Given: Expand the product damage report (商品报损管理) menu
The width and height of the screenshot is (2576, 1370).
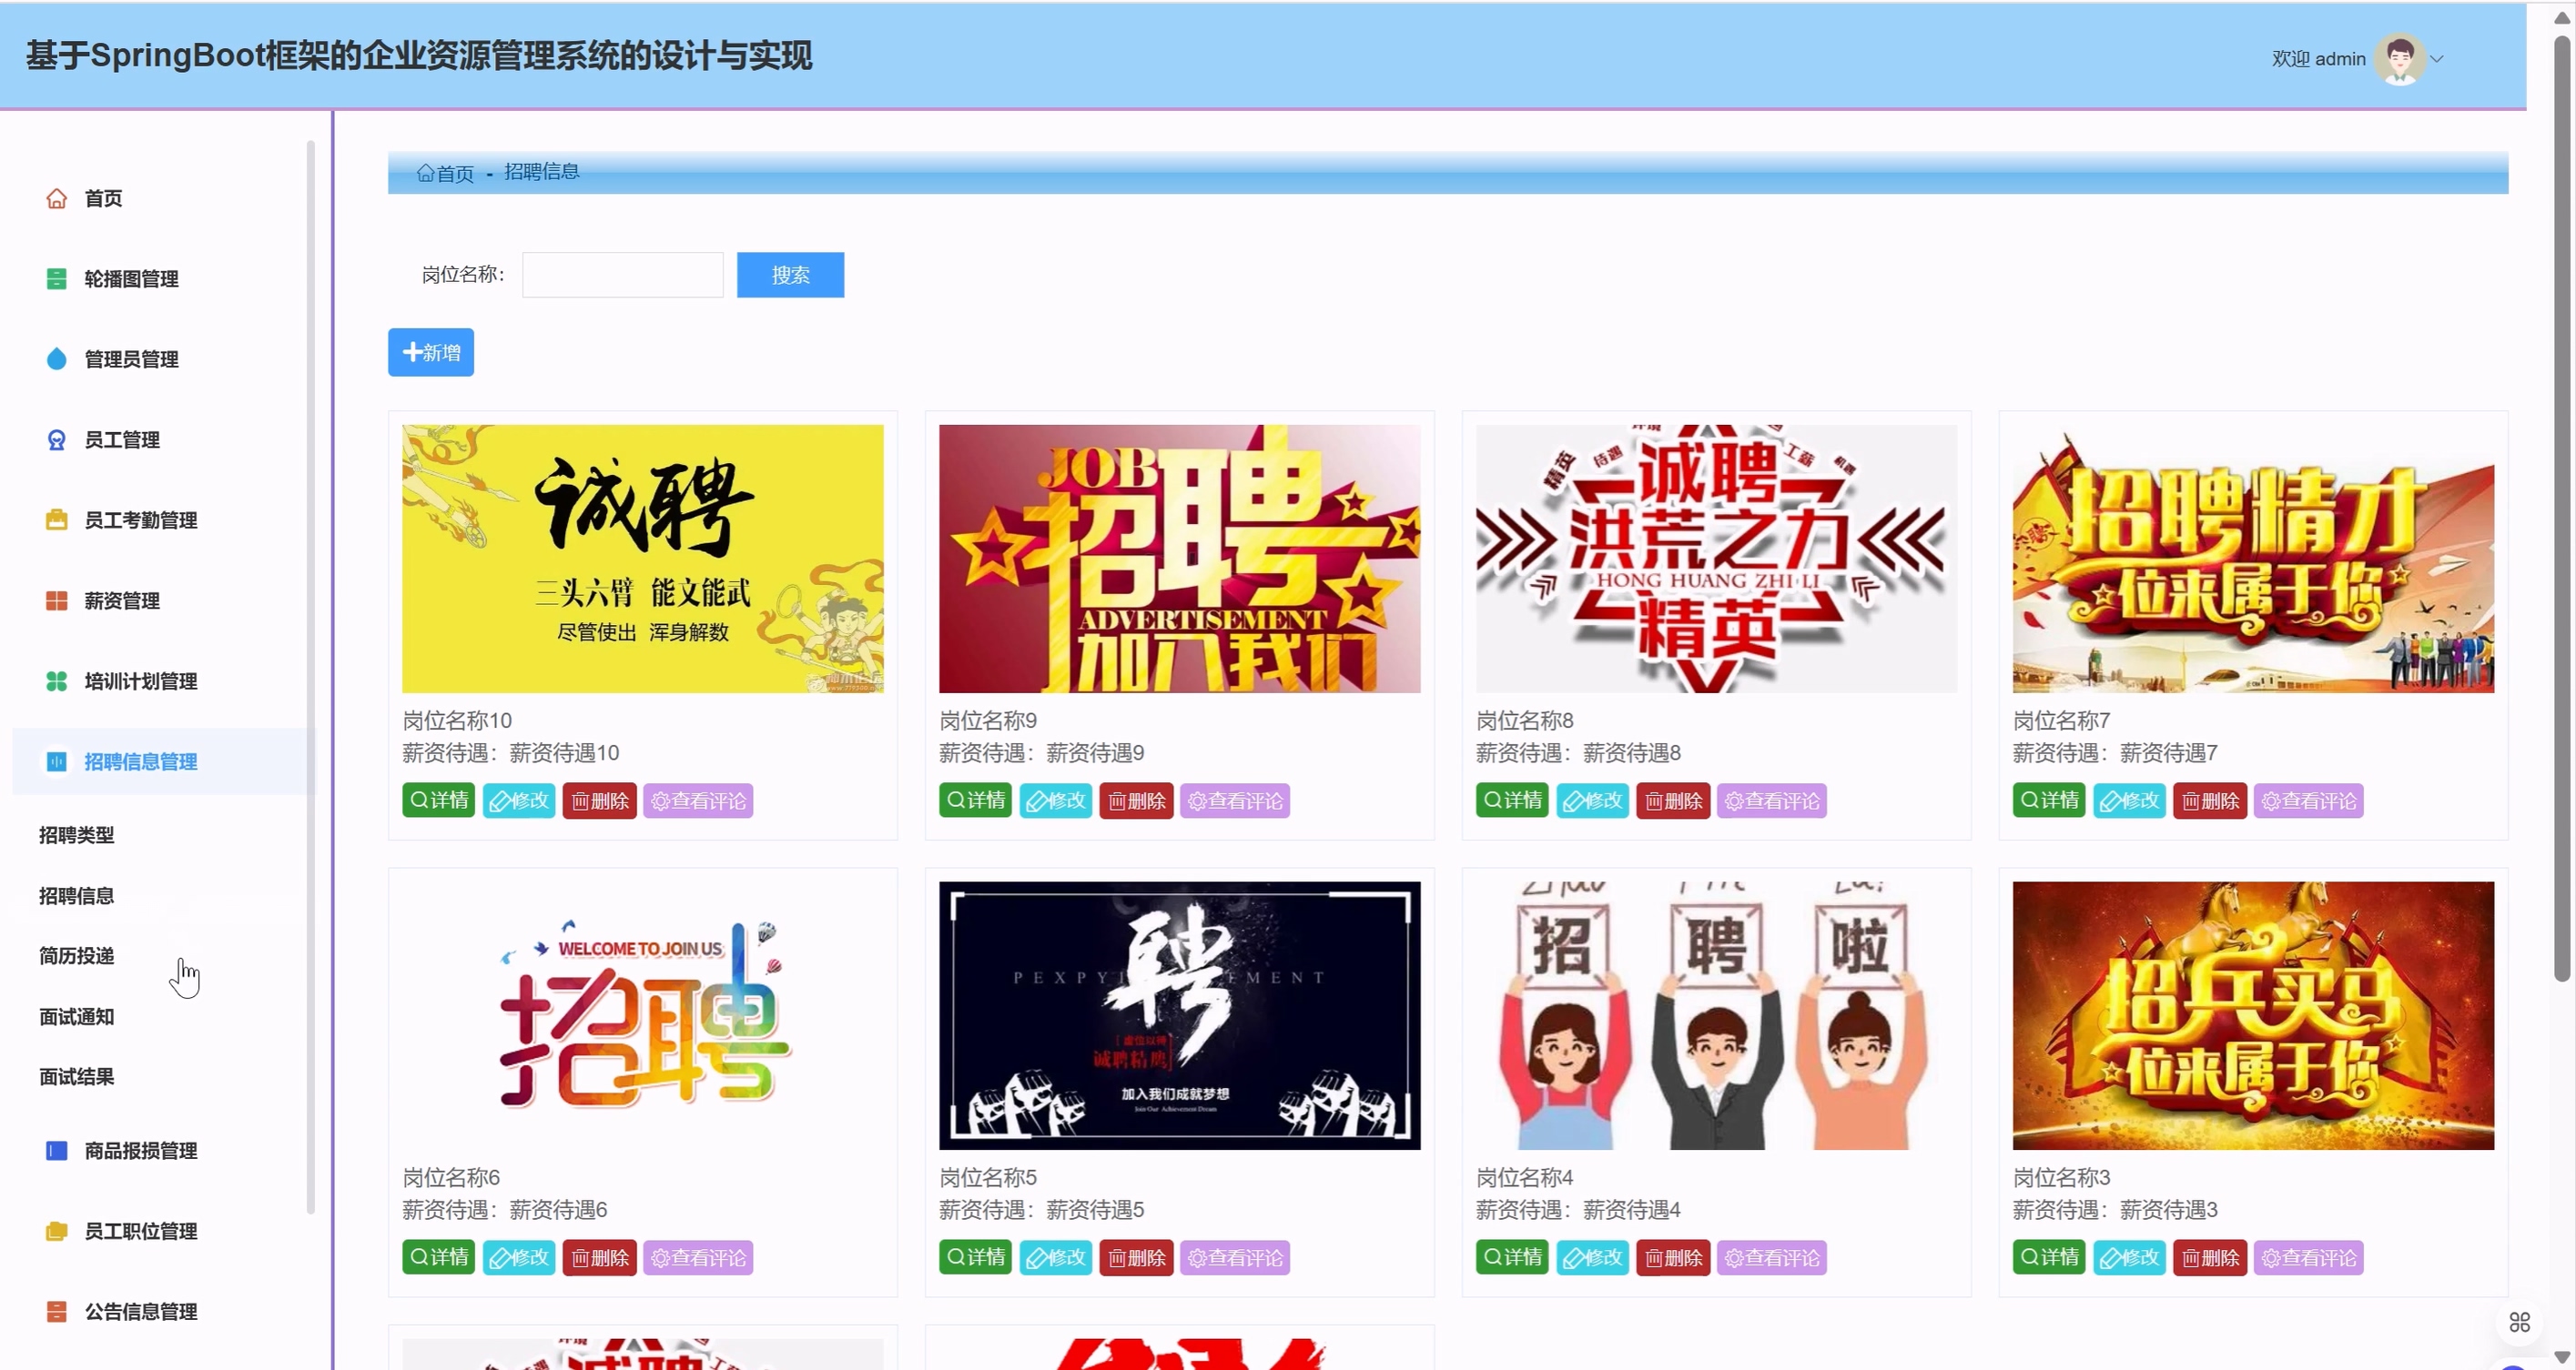Looking at the screenshot, I should point(140,1150).
